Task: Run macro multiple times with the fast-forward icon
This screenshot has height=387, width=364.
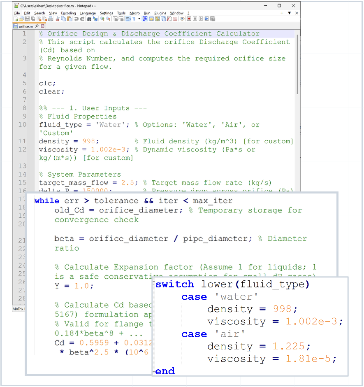Action: click(206, 19)
